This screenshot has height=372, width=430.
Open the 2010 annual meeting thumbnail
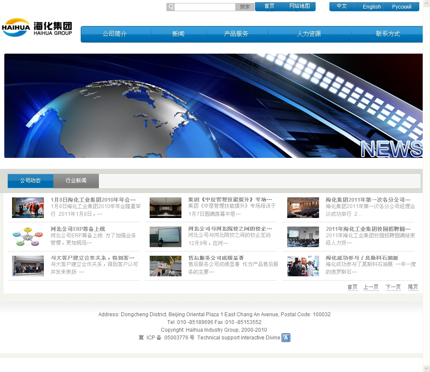pyautogui.click(x=28, y=208)
